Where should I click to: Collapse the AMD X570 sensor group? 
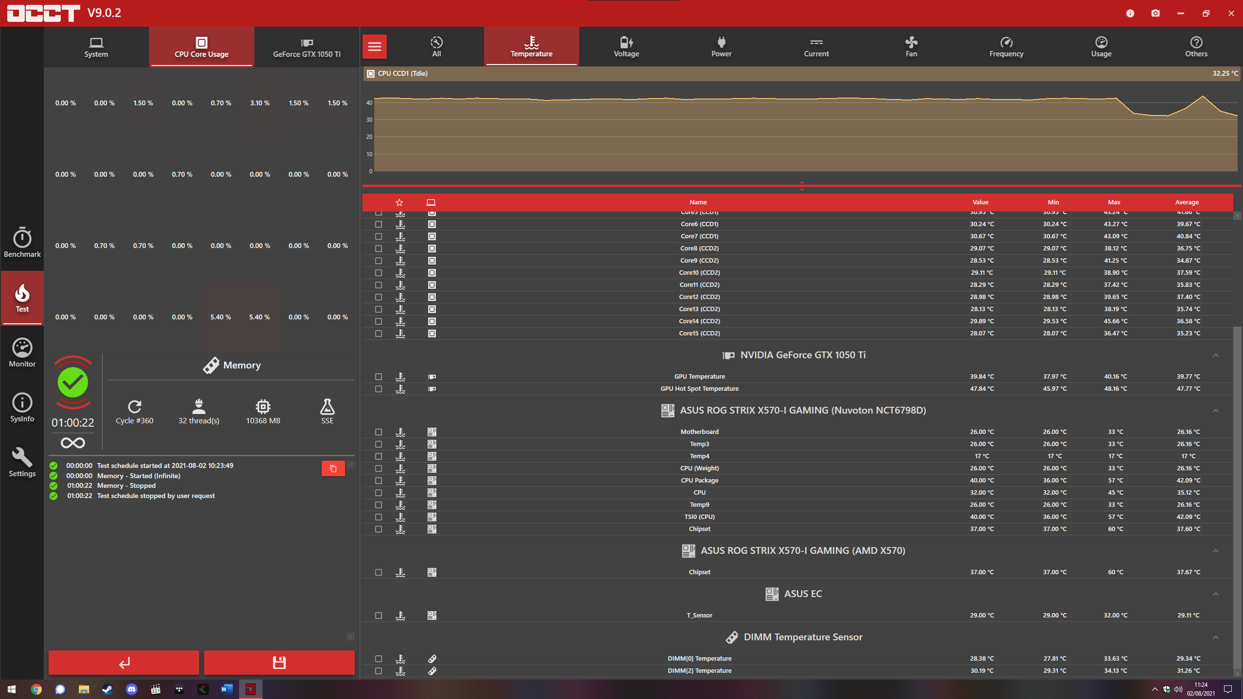pos(1215,551)
